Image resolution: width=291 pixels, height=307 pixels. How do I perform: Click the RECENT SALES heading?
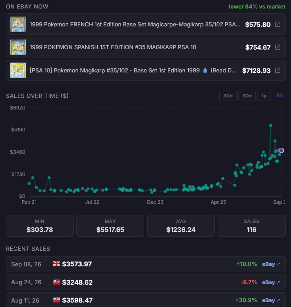pyautogui.click(x=28, y=248)
